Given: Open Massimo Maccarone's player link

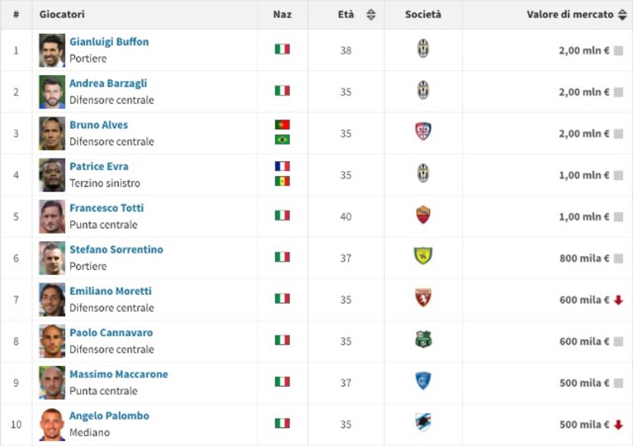Looking at the screenshot, I should click(119, 374).
